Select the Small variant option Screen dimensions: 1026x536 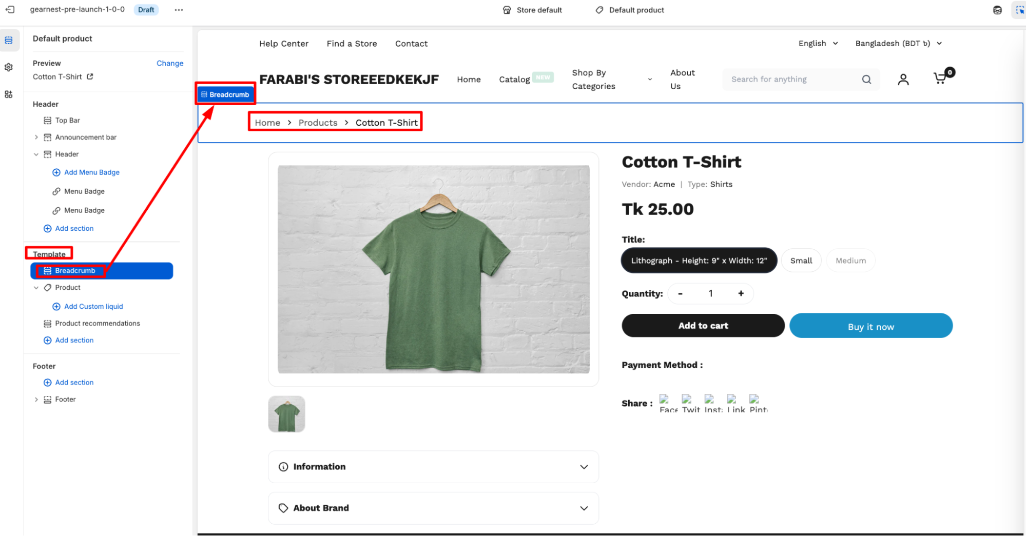click(801, 261)
